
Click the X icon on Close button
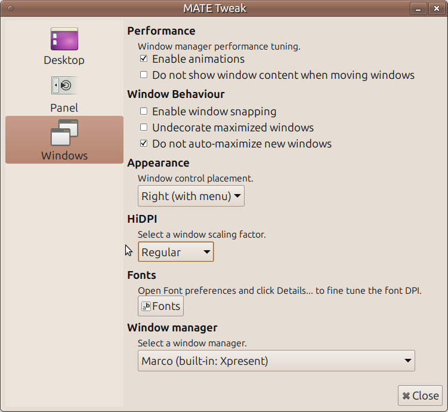point(406,395)
